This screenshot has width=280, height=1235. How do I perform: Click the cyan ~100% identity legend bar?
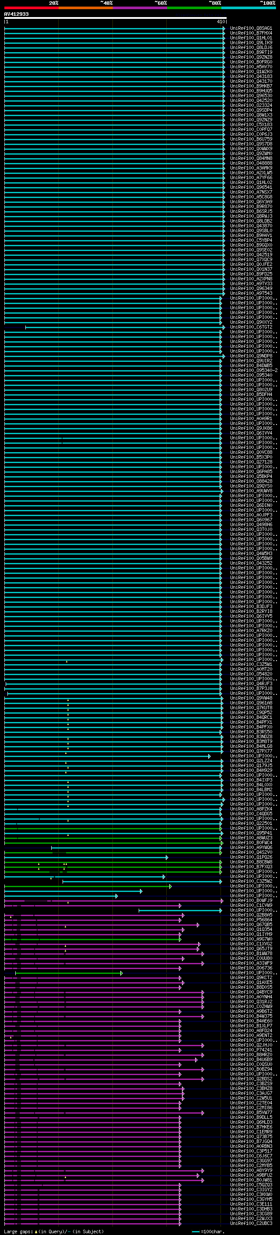click(248, 8)
